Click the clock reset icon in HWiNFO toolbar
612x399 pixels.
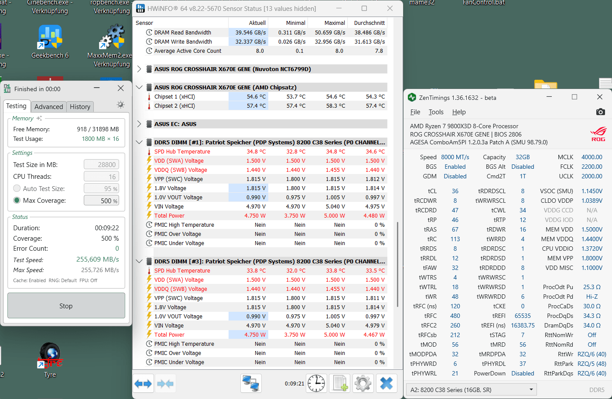(316, 384)
